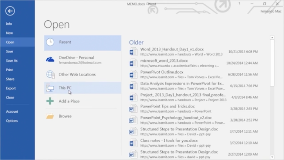Click the Other Web Locations globe icon

(x=50, y=75)
